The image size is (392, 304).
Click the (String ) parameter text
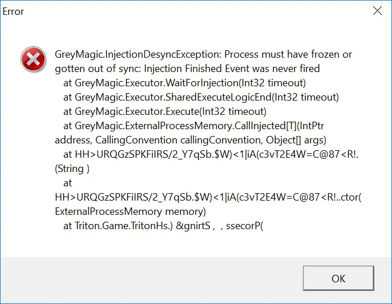[72, 169]
